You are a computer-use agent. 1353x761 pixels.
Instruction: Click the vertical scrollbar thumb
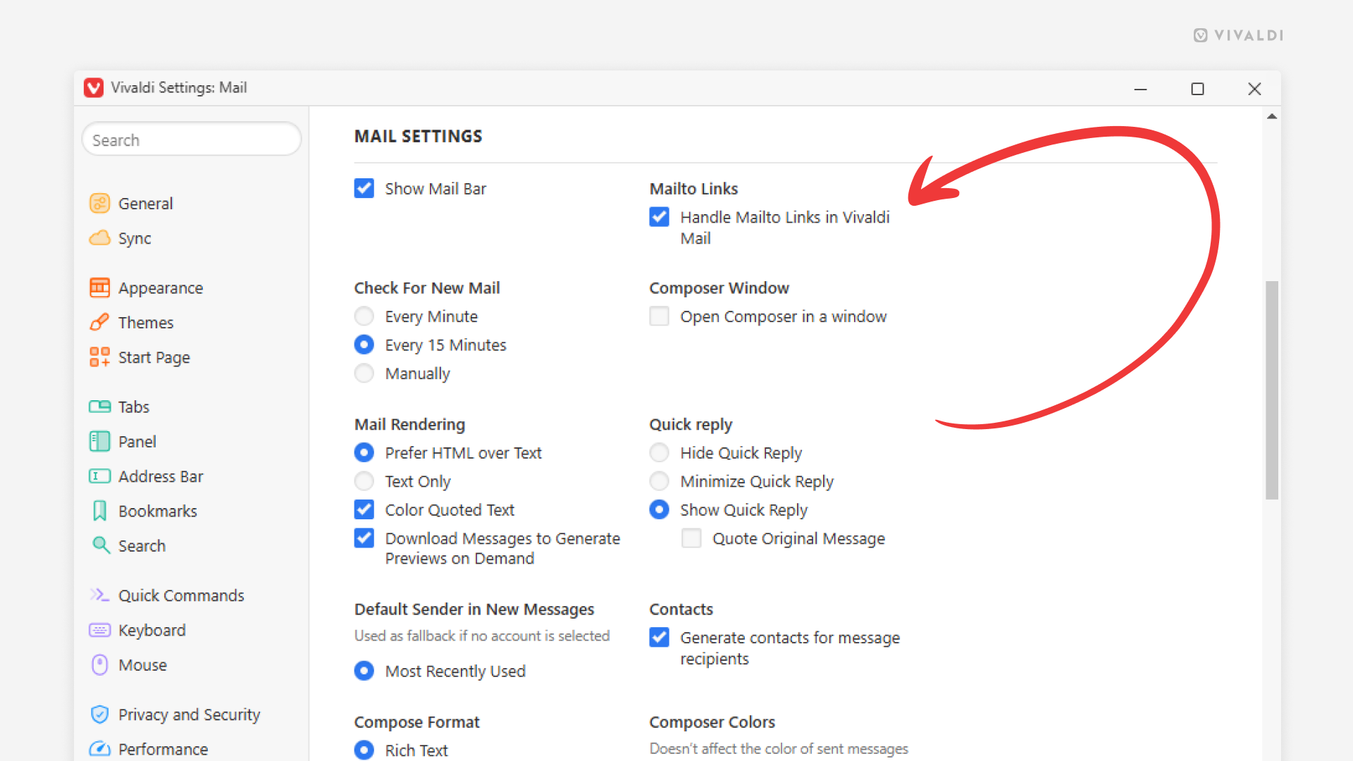(x=1272, y=390)
